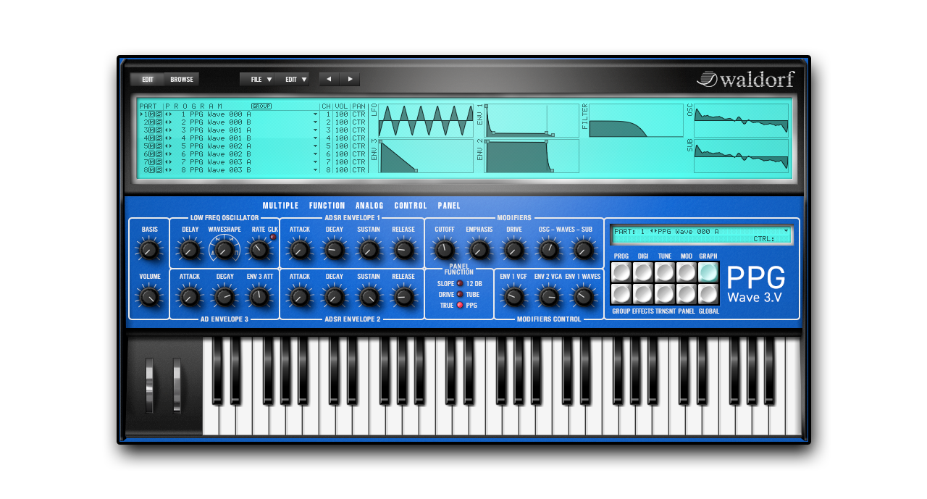Open program dropdown for part 4
Screen dimensions: 927x499
[x=315, y=138]
